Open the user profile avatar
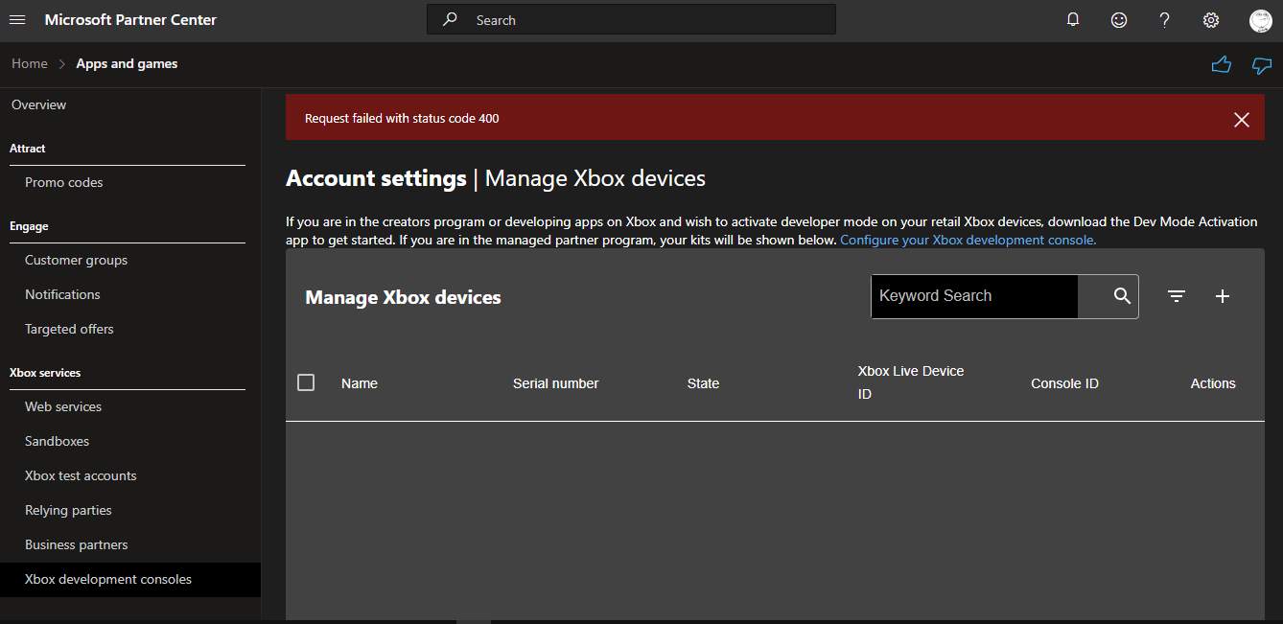The width and height of the screenshot is (1283, 624). point(1261,20)
